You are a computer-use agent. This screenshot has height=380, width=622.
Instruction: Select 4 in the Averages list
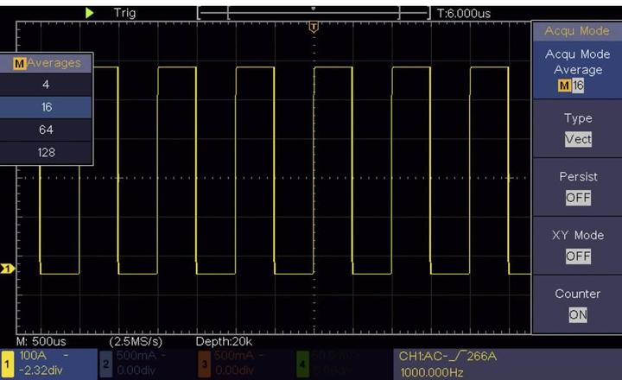coord(46,85)
